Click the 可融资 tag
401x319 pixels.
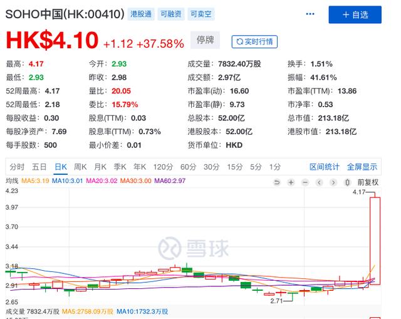(171, 14)
